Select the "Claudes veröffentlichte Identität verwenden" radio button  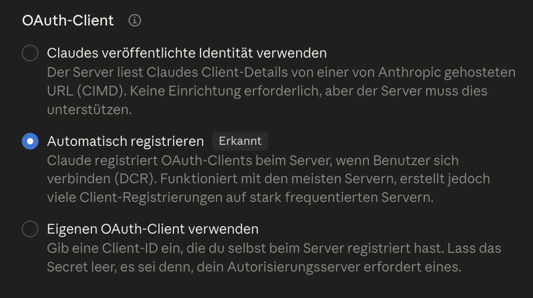click(30, 53)
